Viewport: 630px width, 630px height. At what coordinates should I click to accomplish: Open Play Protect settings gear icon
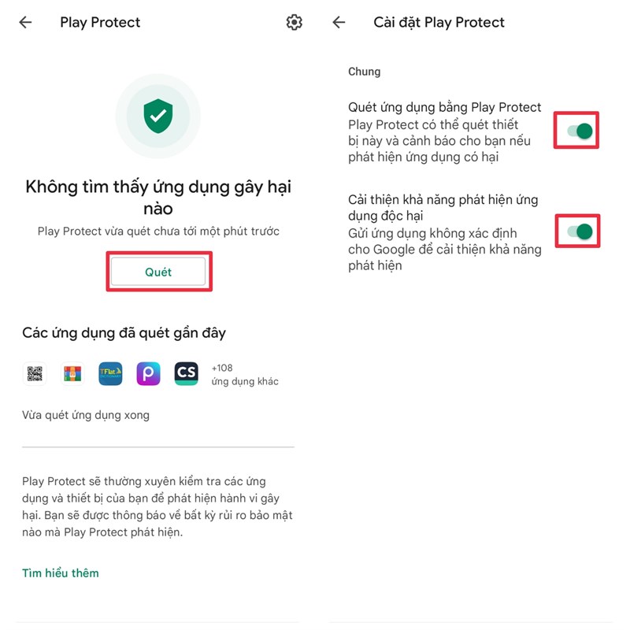[x=294, y=23]
